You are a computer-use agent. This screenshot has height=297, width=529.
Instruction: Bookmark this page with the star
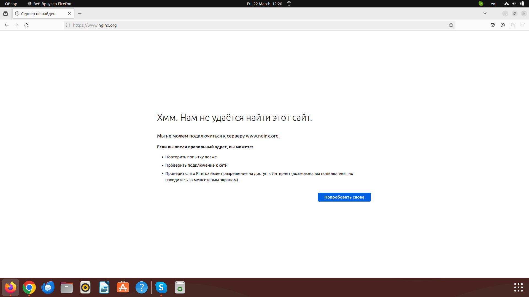coord(451,25)
